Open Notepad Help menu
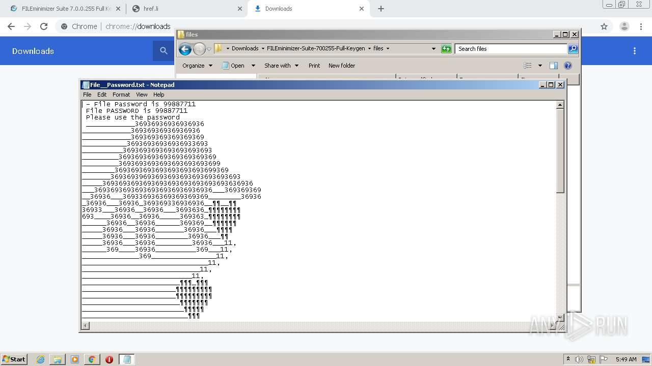This screenshot has width=652, height=366. tap(159, 95)
